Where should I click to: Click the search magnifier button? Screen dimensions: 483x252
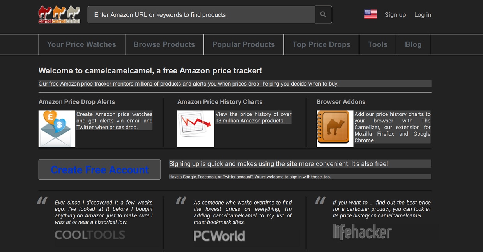pyautogui.click(x=323, y=14)
